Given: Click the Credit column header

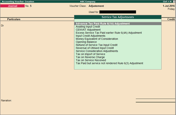Looking at the screenshot, I should [x=171, y=19].
